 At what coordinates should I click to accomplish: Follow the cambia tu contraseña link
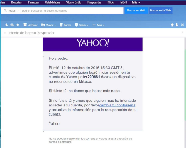click(117, 105)
